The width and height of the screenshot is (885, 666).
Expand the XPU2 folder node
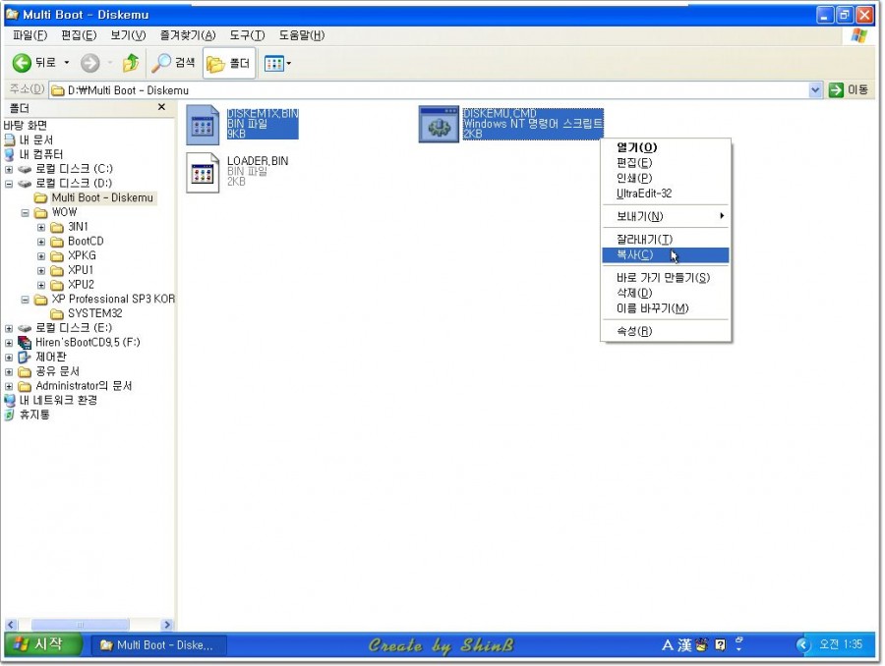[41, 285]
